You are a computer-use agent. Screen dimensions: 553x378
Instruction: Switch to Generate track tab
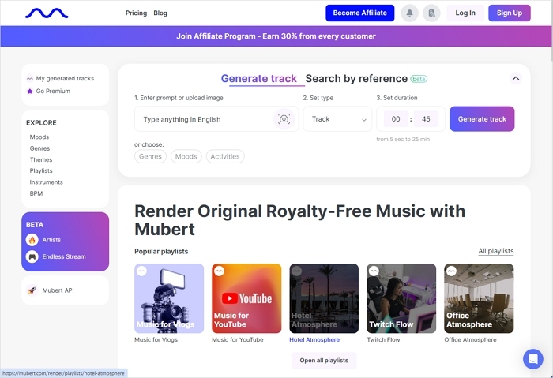259,79
